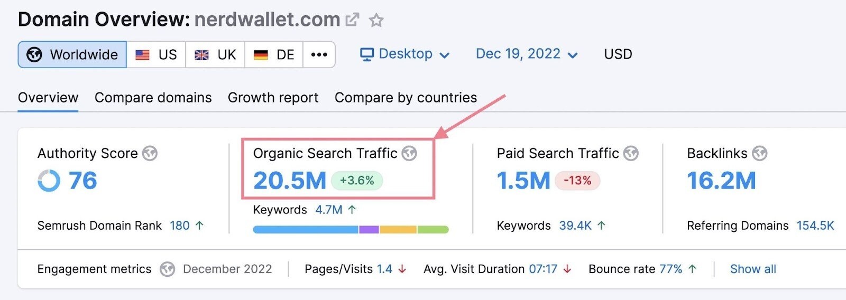Click Avg. Visit Duration value 07:17
846x300 pixels.
(543, 269)
